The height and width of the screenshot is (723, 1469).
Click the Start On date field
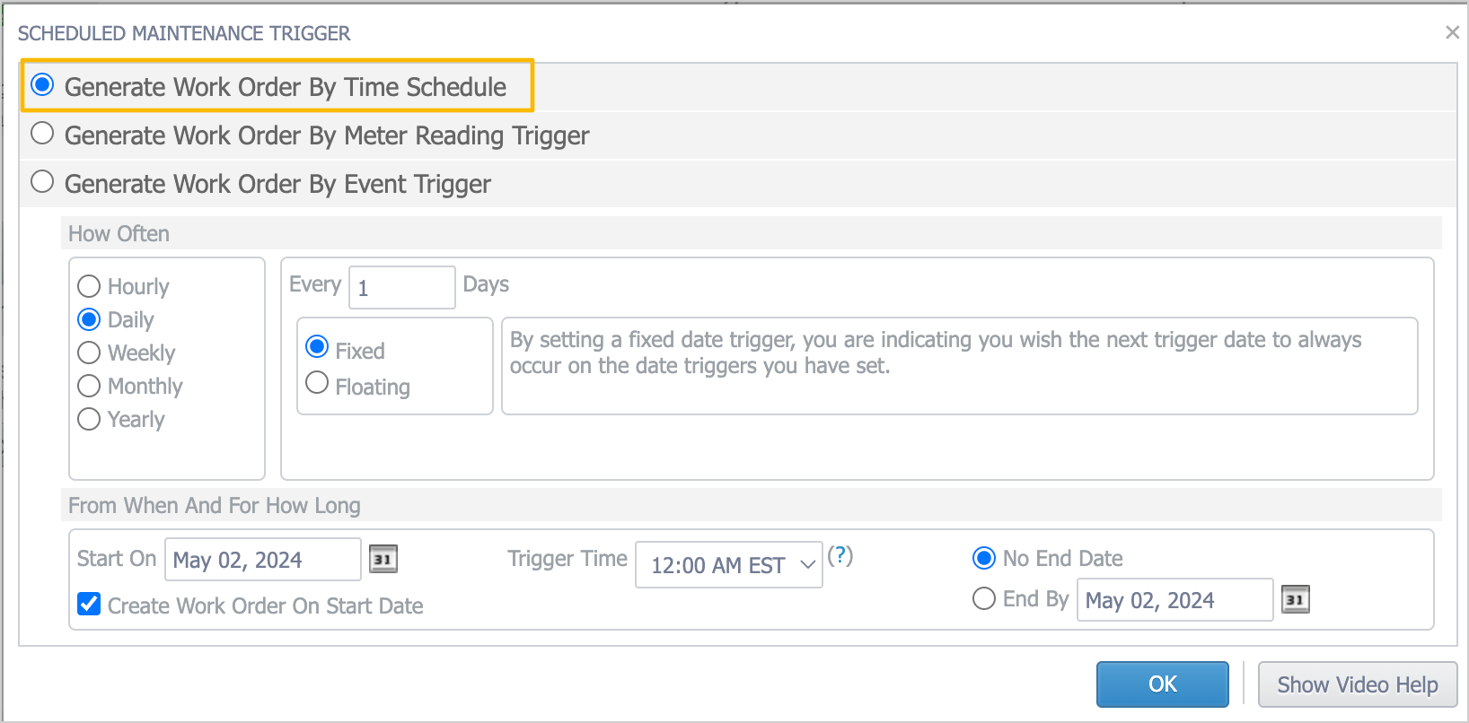click(262, 558)
